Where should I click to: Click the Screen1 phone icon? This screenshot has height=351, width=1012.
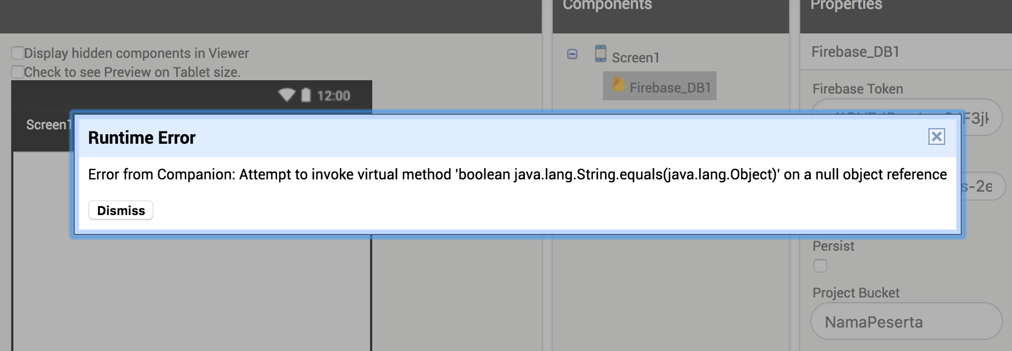point(600,53)
